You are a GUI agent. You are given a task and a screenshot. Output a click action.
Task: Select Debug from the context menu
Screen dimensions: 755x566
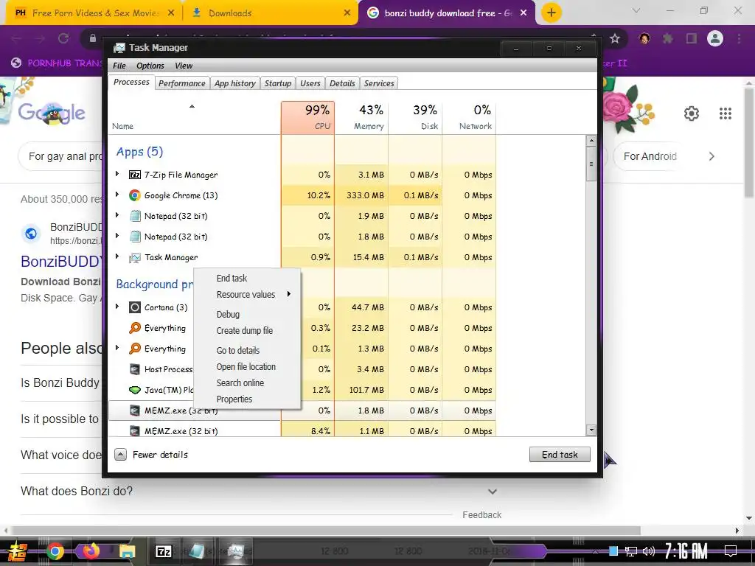point(248,314)
